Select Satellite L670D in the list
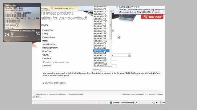197x110 pixels. pos(101,12)
